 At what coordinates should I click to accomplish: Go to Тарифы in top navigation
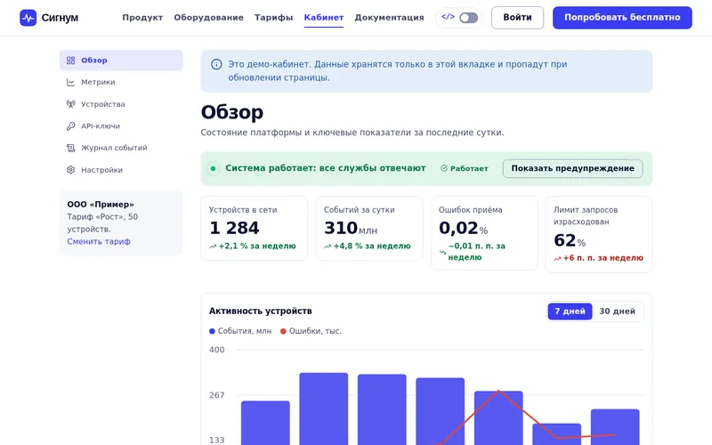[274, 18]
